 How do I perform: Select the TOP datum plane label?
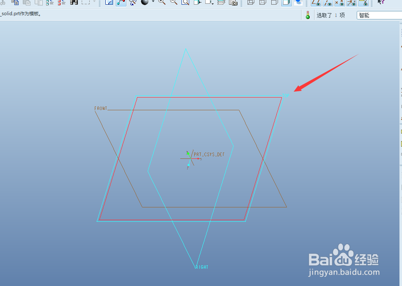point(286,95)
